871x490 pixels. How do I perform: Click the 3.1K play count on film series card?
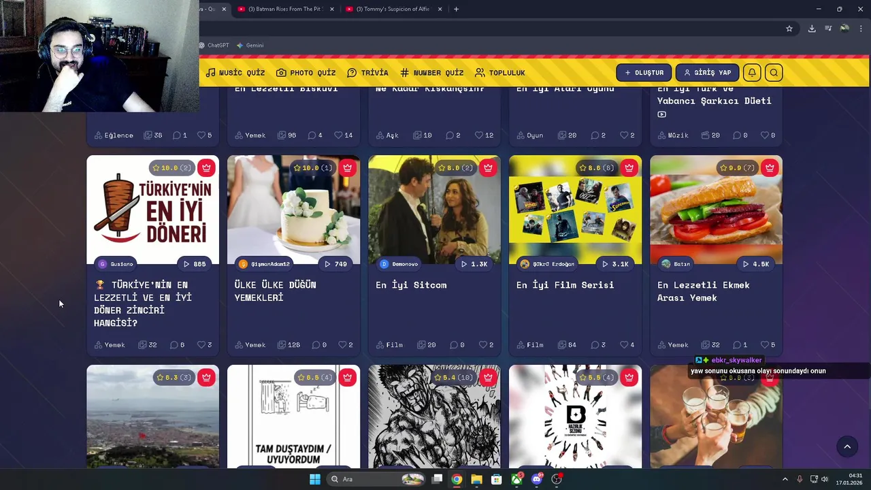tap(615, 264)
